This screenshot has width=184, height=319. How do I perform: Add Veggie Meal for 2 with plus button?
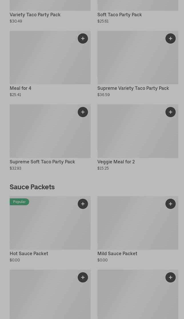[x=171, y=112]
